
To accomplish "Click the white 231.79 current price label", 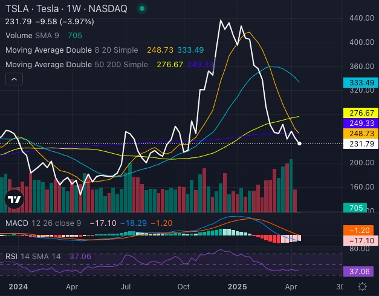I will [360, 144].
